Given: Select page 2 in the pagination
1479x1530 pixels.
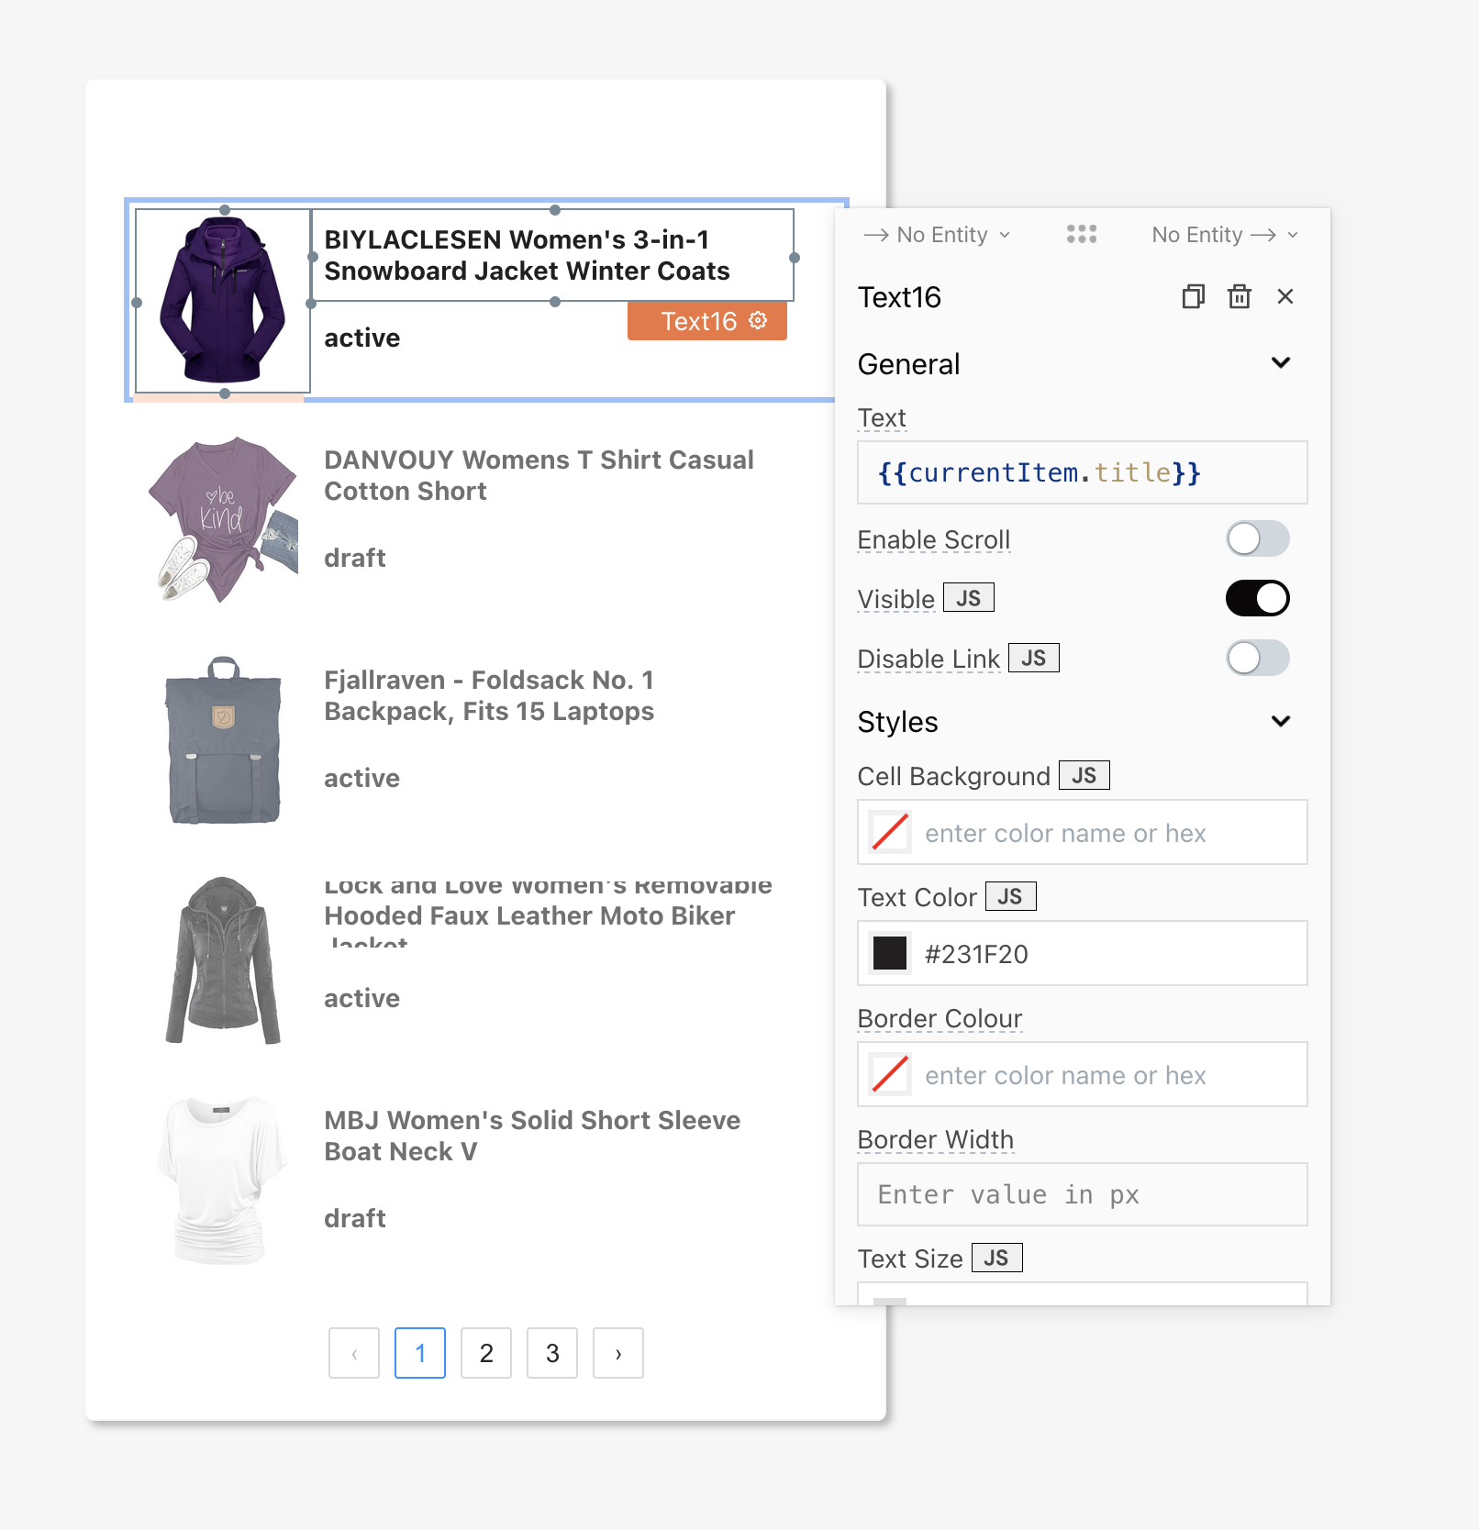Looking at the screenshot, I should 485,1353.
